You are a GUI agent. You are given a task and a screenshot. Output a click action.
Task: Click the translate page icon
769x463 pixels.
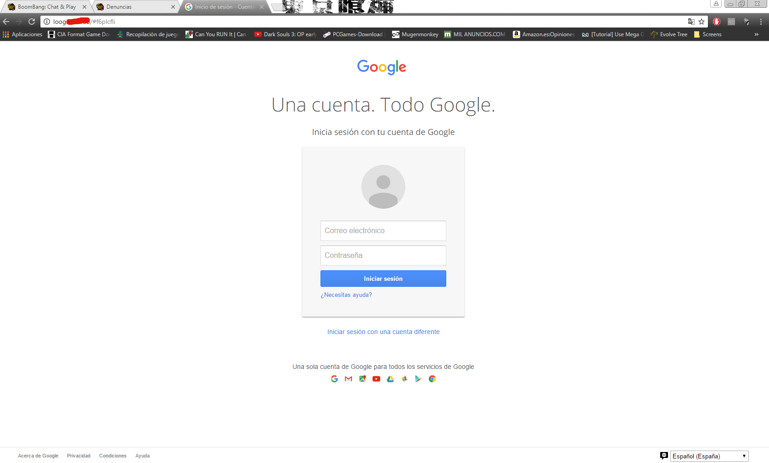691,22
